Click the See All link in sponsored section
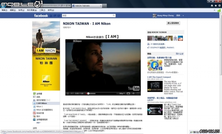This screenshot has width=222, height=134. 180,54
